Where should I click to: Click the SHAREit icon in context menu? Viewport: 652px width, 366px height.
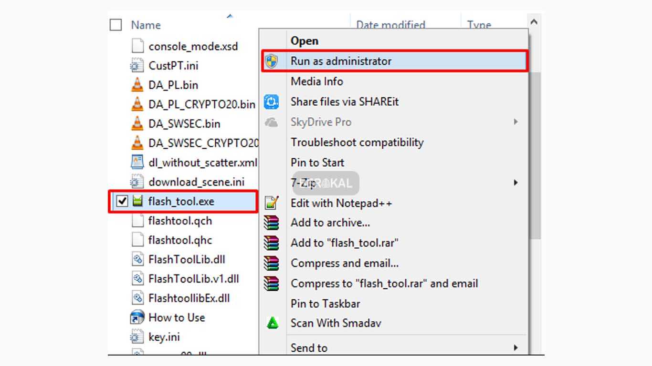tap(272, 102)
